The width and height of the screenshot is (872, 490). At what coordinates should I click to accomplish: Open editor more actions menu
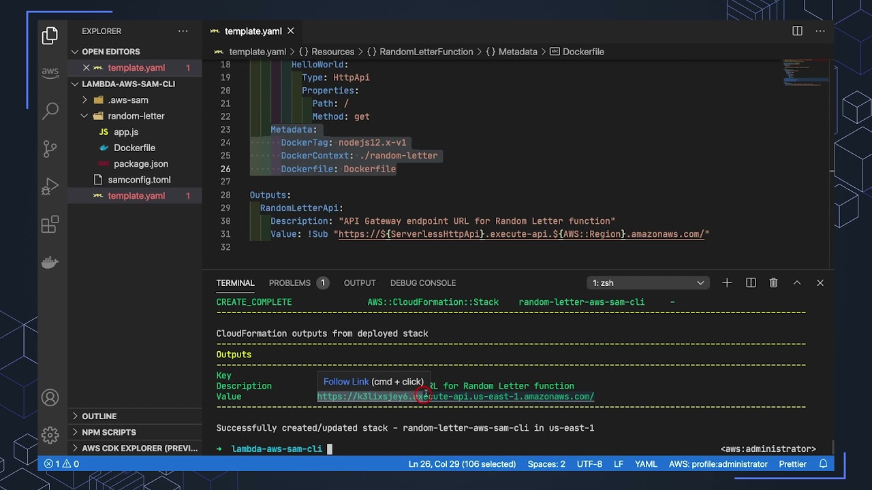820,31
